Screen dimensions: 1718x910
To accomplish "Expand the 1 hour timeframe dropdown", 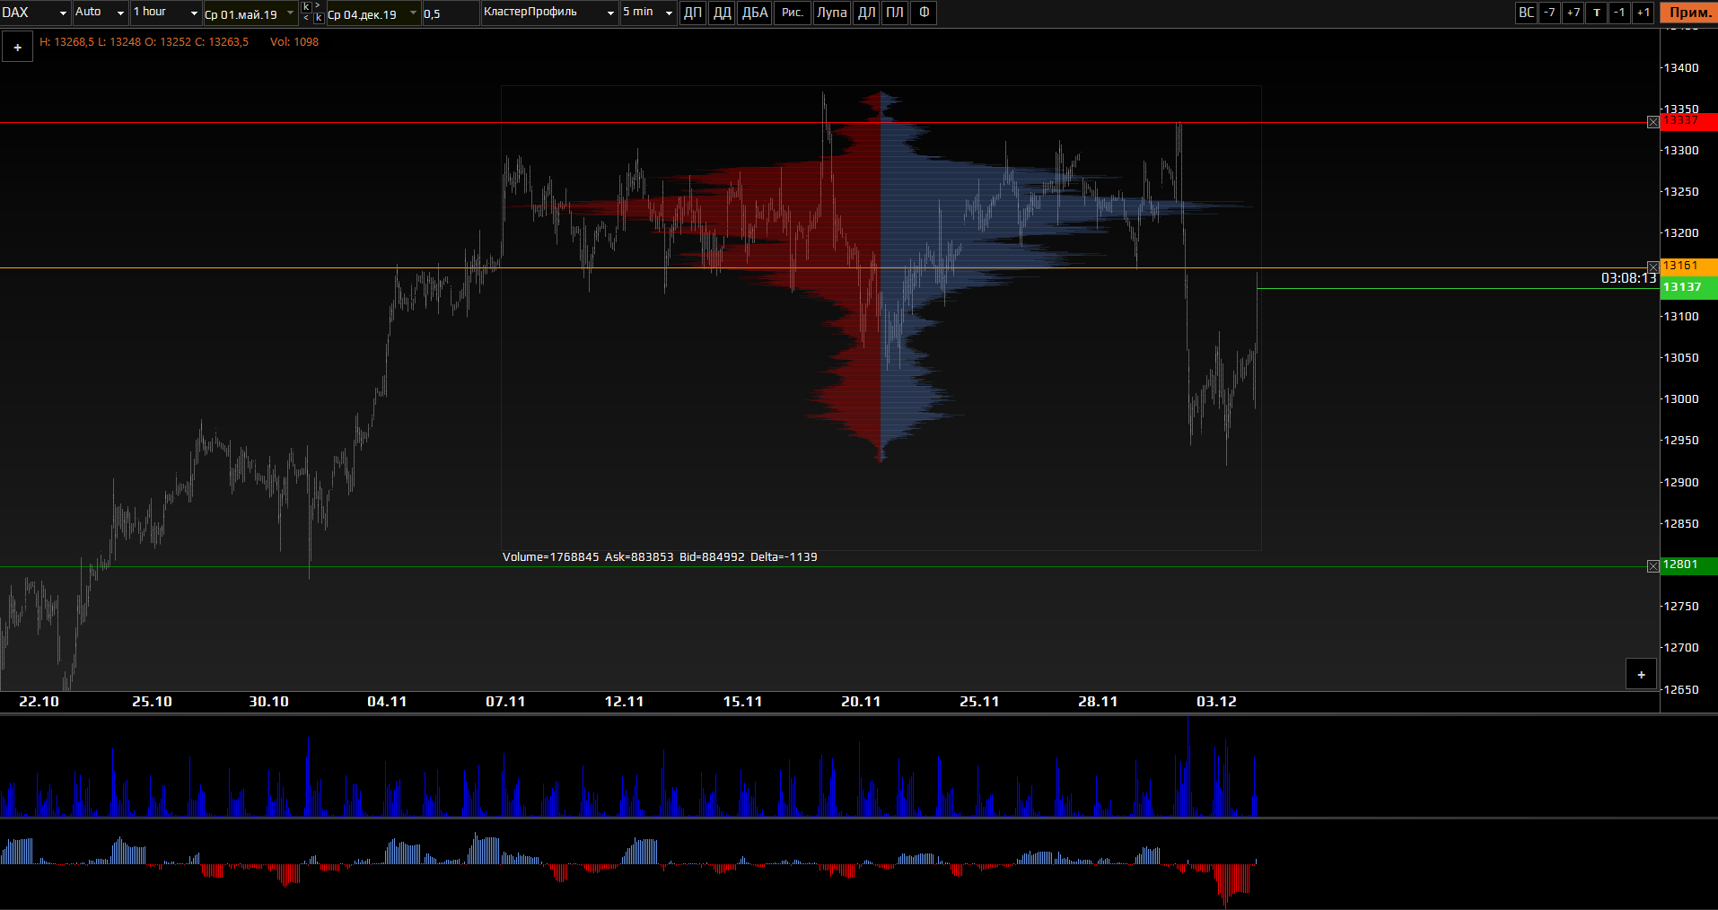I will tap(165, 13).
